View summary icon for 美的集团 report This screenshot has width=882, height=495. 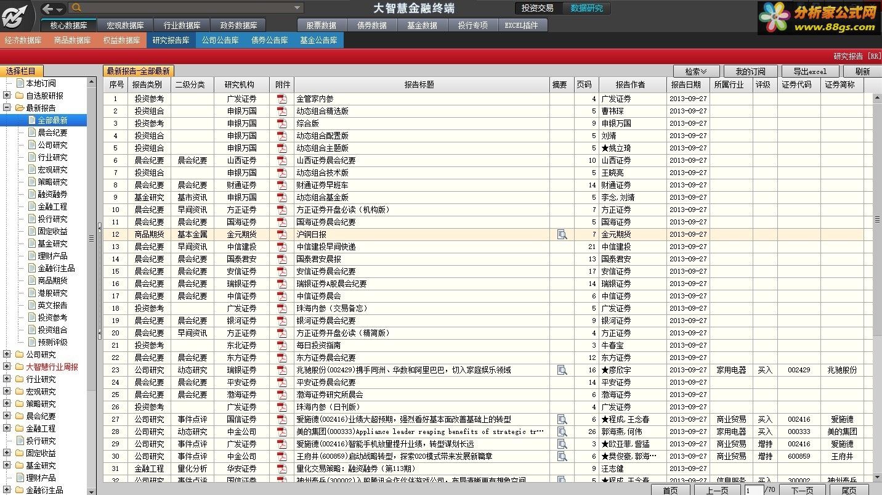562,432
